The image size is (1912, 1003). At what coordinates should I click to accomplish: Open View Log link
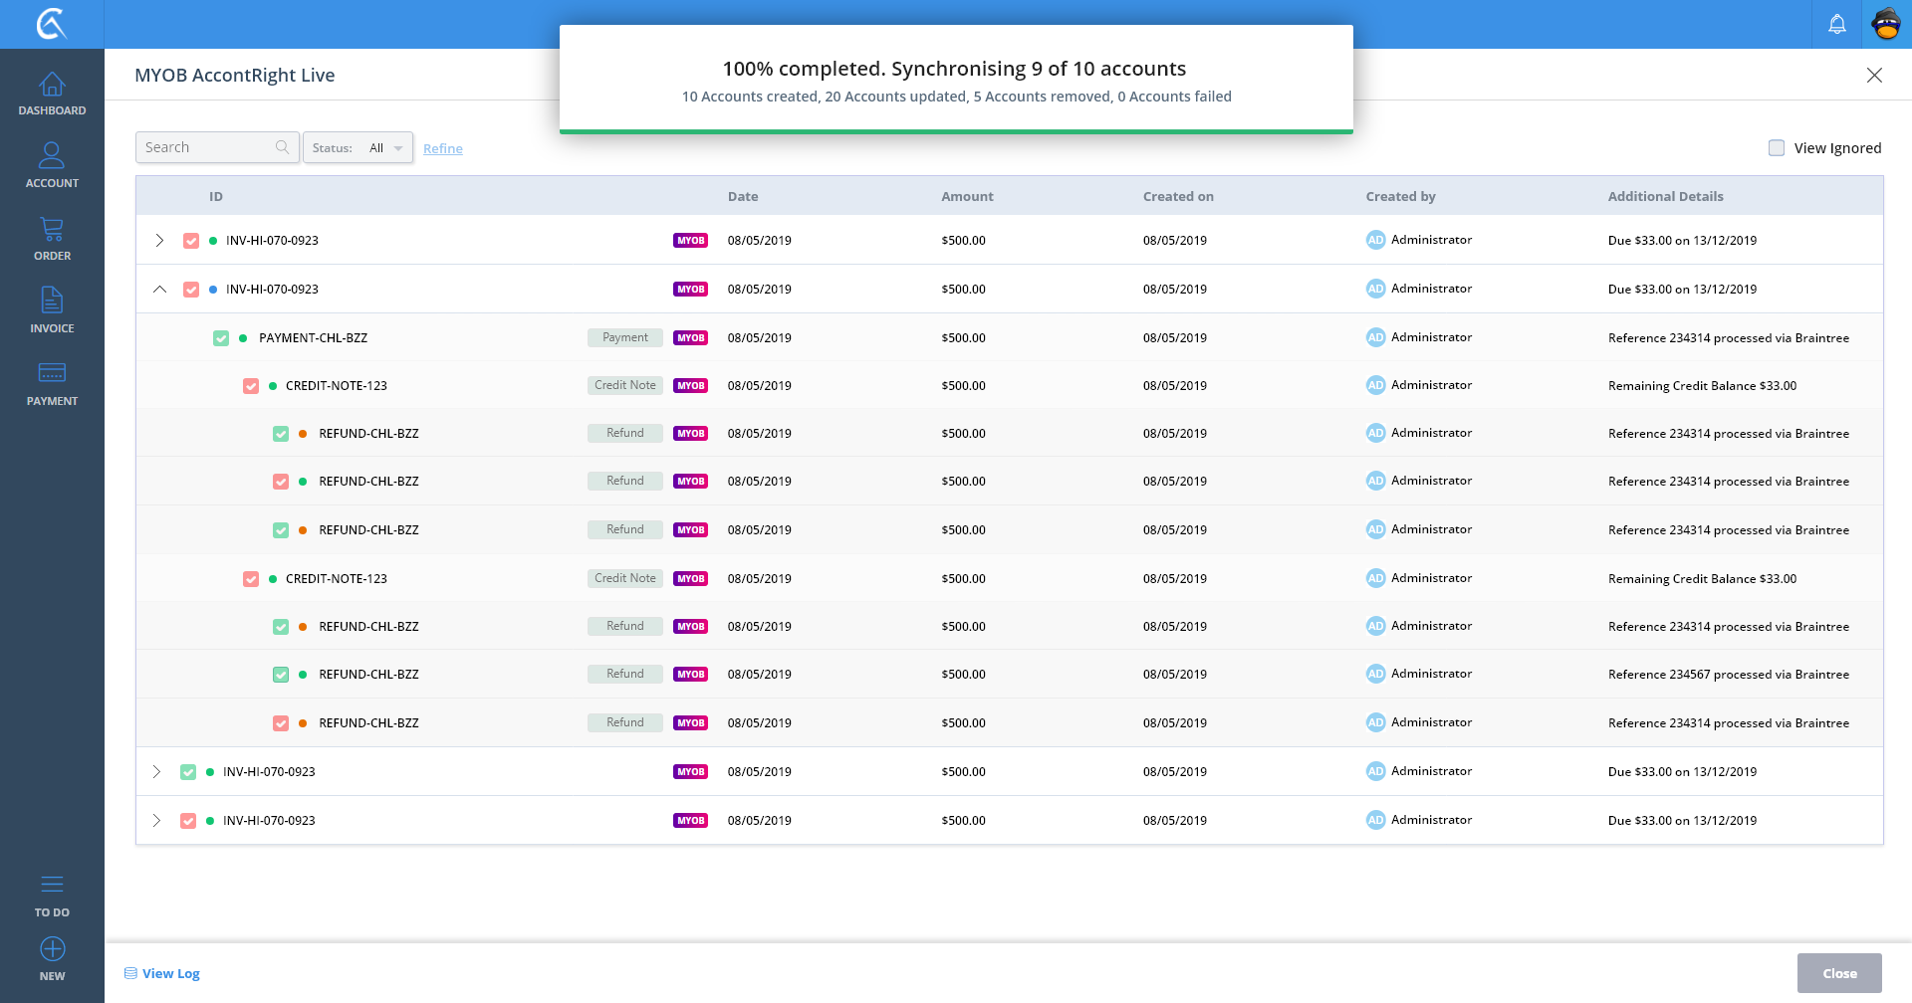170,973
